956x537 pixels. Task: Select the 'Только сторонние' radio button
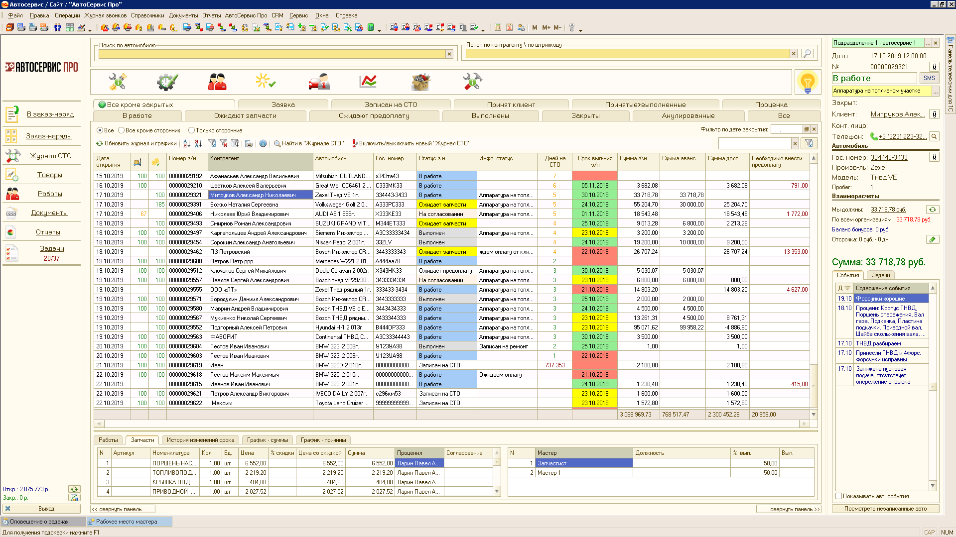[x=191, y=130]
